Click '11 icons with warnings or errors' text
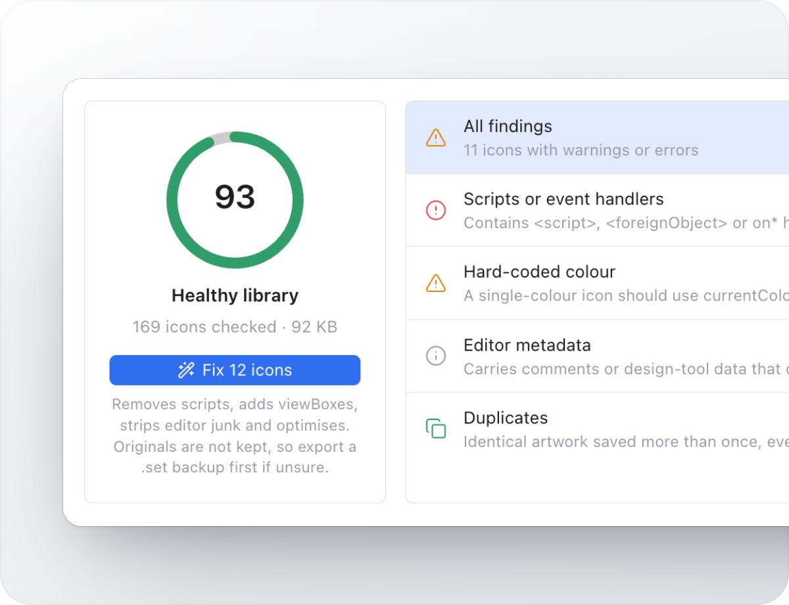Viewport: 789px width, 605px height. pos(581,150)
